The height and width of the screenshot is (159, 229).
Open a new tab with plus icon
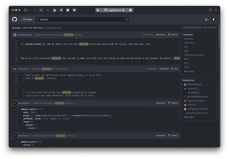(216, 10)
